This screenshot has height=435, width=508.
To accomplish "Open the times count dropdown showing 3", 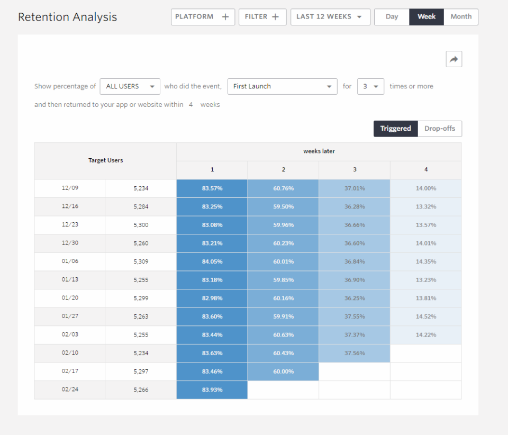I will coord(370,86).
